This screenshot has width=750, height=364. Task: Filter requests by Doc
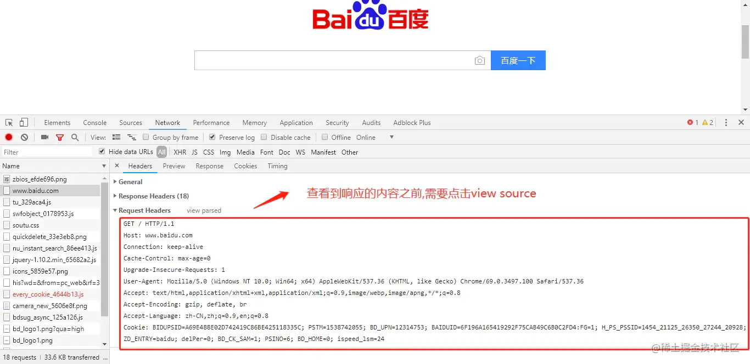click(x=284, y=152)
